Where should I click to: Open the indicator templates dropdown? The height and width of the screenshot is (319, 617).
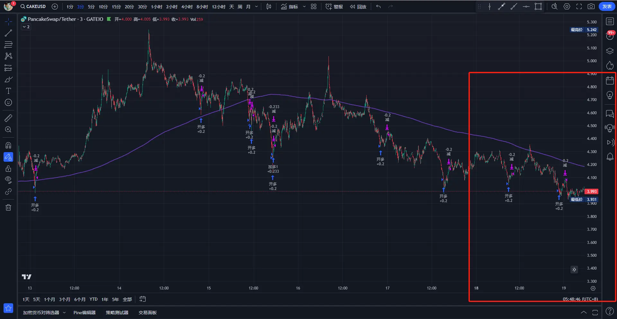[x=304, y=6]
